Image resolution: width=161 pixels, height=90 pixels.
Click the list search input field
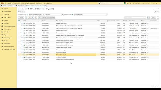(x=134, y=18)
